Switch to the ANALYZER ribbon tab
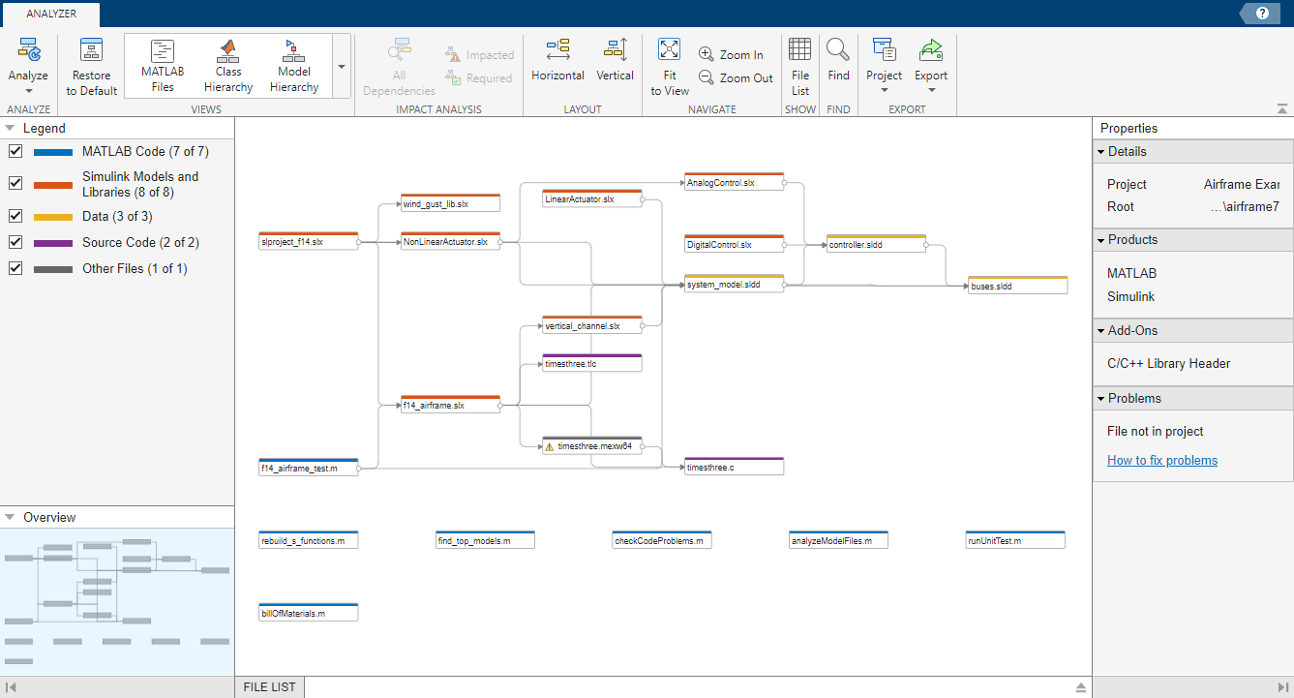Viewport: 1294px width, 698px height. click(50, 14)
